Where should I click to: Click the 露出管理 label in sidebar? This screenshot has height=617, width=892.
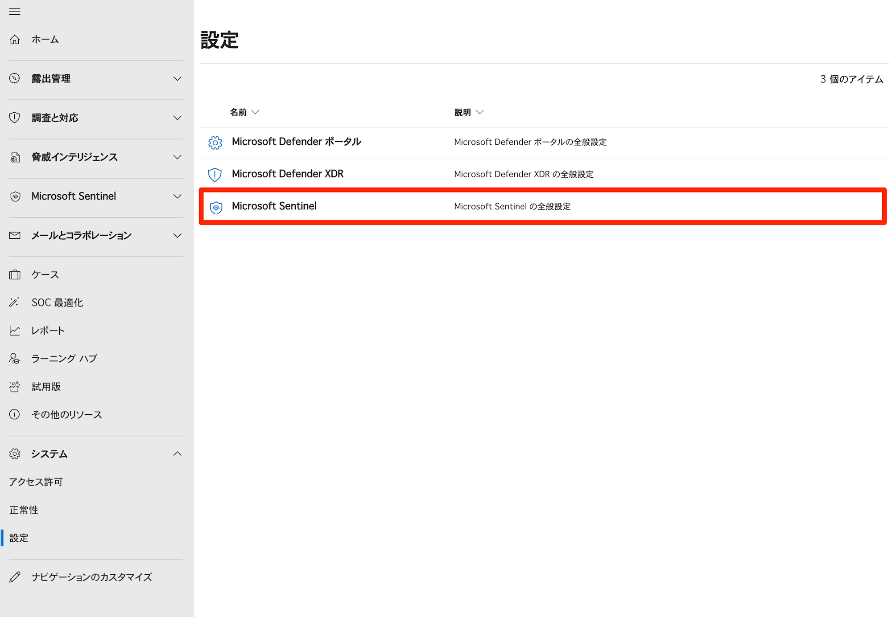pos(51,79)
